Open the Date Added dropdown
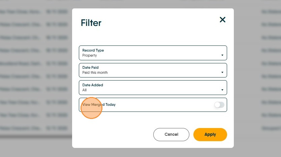This screenshot has width=281, height=157. pyautogui.click(x=153, y=88)
